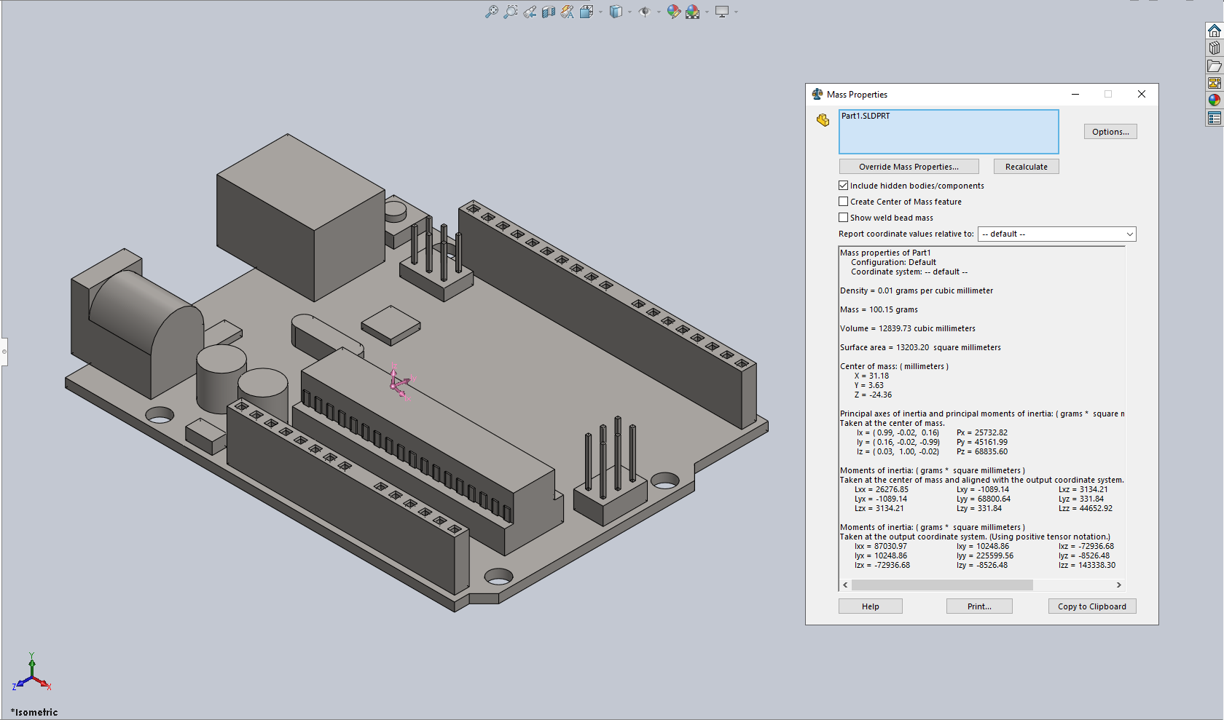The image size is (1224, 720).
Task: Click the Zoom to Fit icon
Action: point(492,12)
